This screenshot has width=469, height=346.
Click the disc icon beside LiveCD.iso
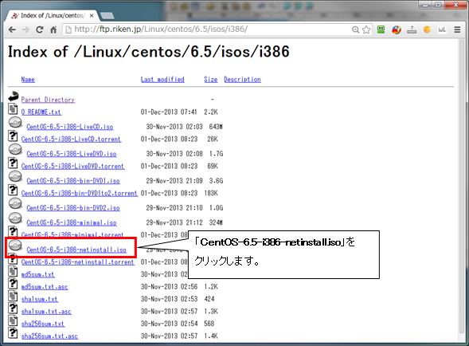pyautogui.click(x=15, y=122)
